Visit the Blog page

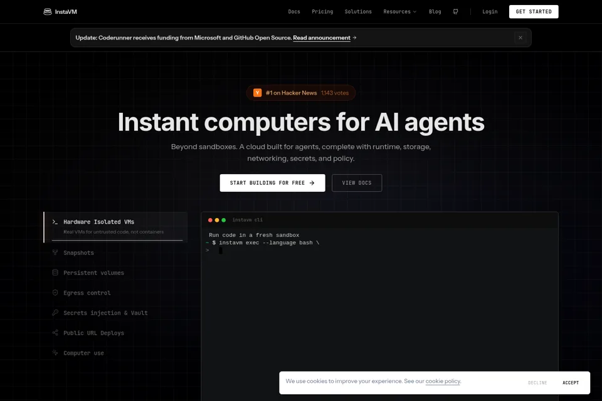435,12
